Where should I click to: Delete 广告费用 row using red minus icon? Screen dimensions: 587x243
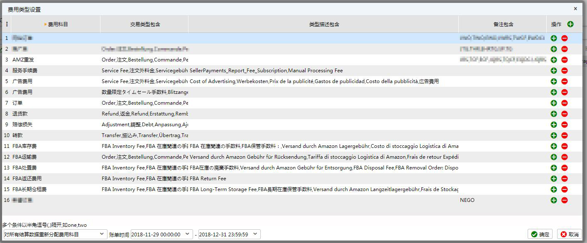pyautogui.click(x=564, y=81)
